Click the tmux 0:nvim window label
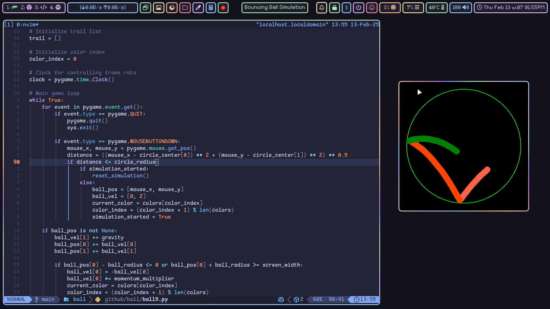The width and height of the screenshot is (550, 309). tap(27, 25)
